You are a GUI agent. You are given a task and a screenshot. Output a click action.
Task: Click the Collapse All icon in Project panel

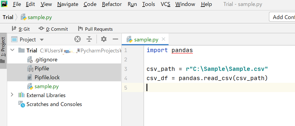click(89, 39)
